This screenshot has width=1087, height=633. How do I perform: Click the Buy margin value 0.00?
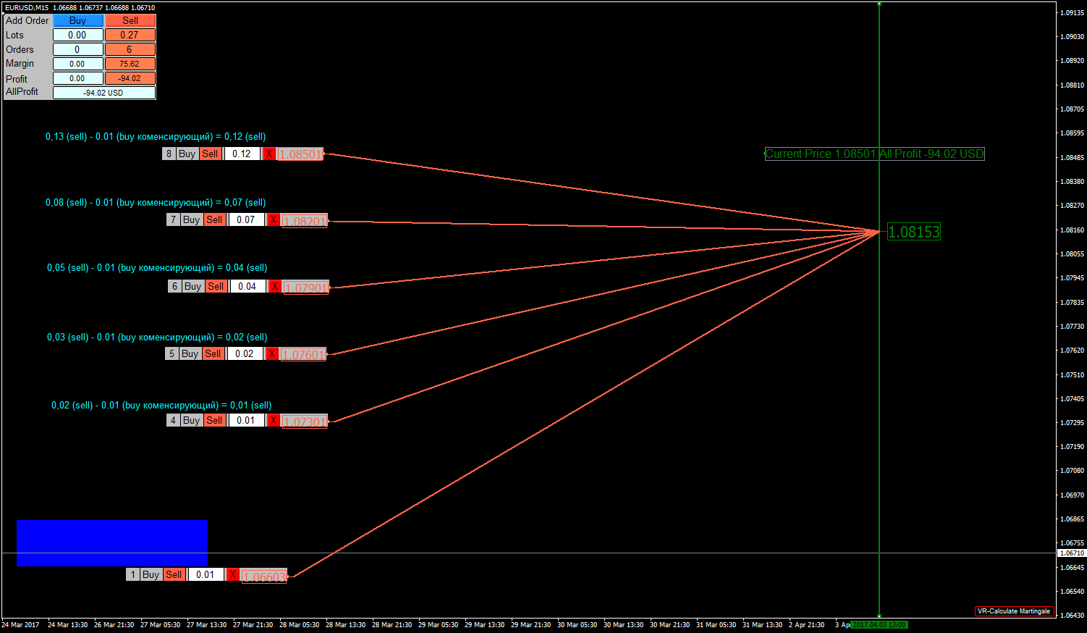click(x=78, y=64)
